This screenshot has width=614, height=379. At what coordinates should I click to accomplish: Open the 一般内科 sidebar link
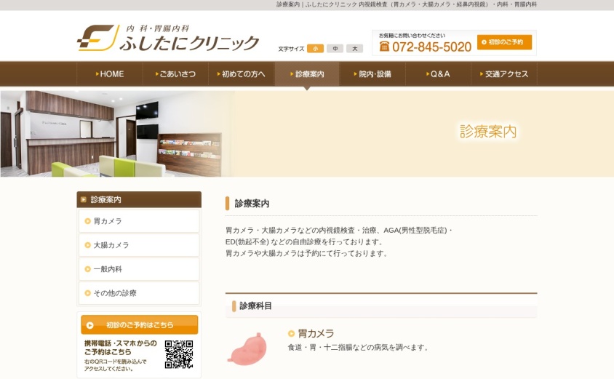(139, 269)
